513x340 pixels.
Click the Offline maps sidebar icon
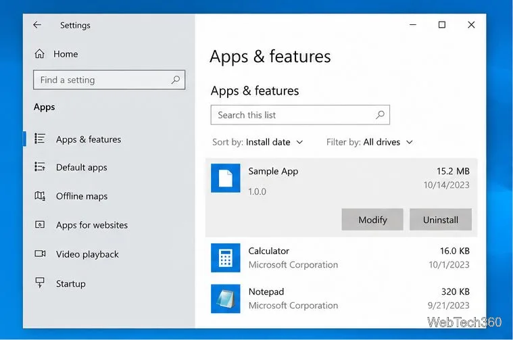[x=40, y=196]
